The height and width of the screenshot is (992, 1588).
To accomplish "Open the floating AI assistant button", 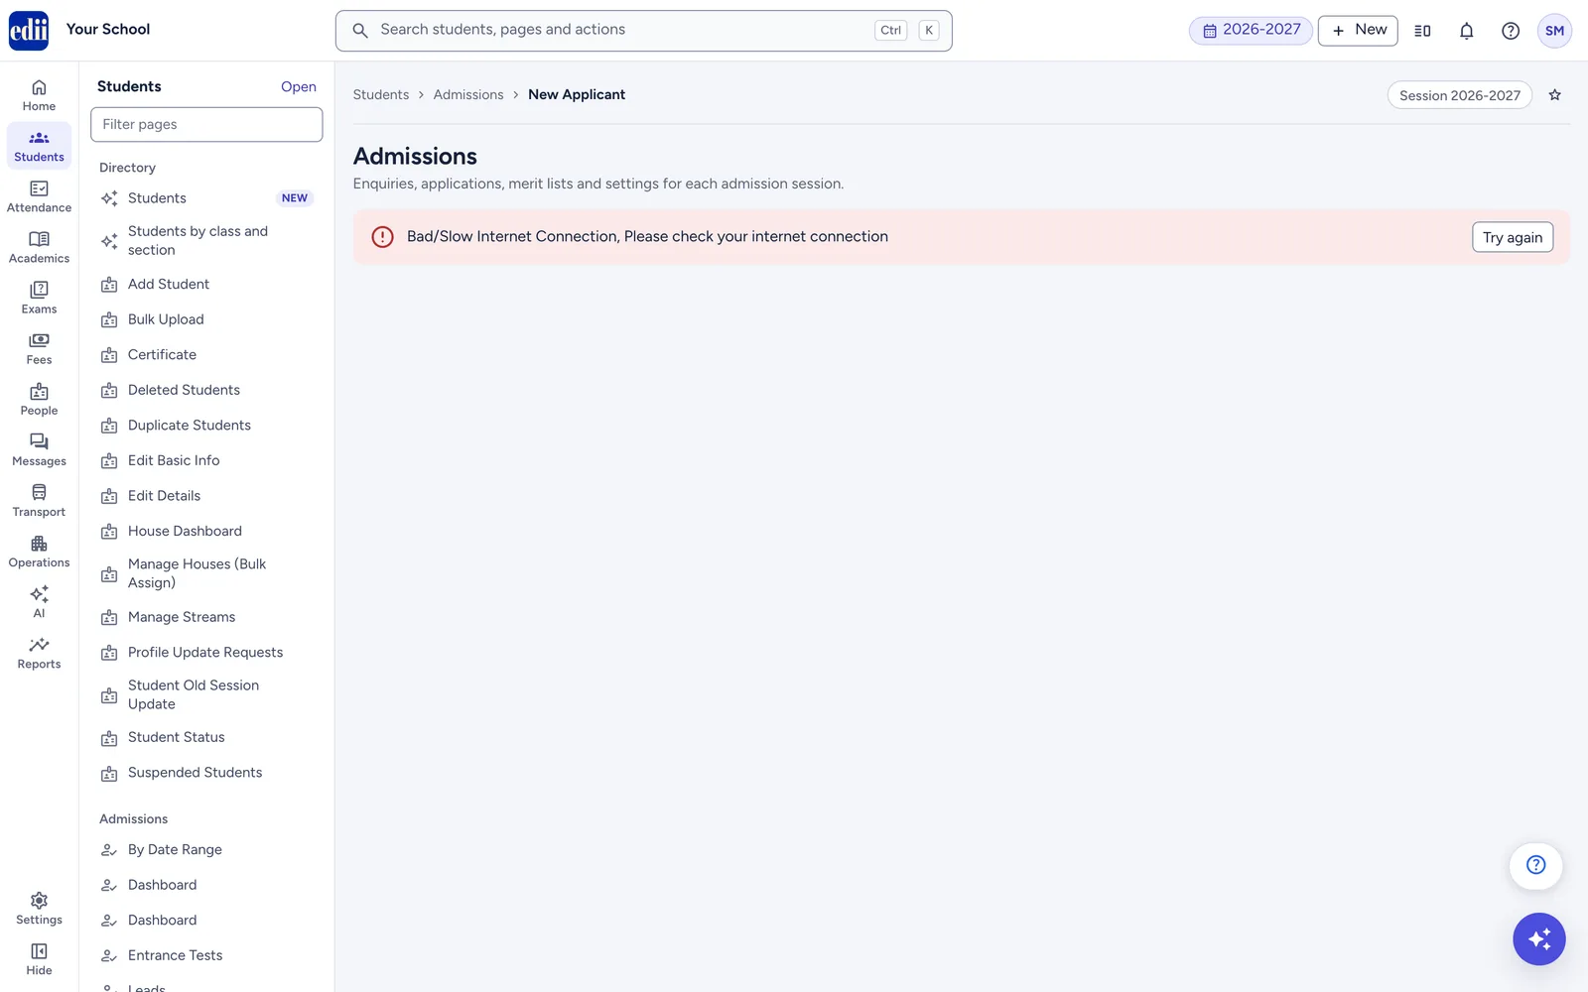I will [x=1538, y=938].
